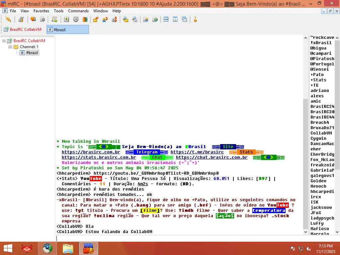Open the Log Files toolbar icon
340x255 pixels.
point(135,19)
